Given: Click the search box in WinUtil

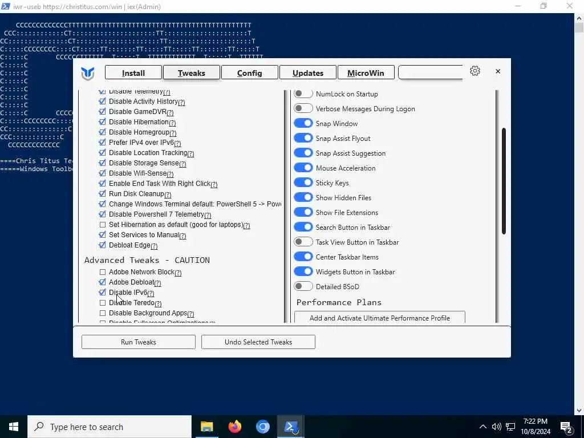Looking at the screenshot, I should point(431,72).
